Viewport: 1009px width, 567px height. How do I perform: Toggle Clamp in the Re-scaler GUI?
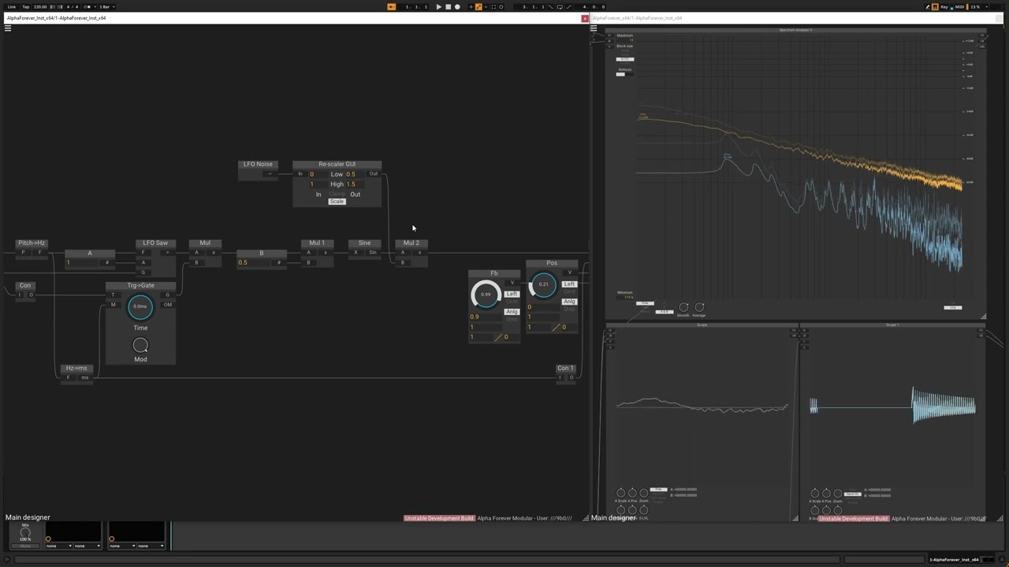coord(337,194)
